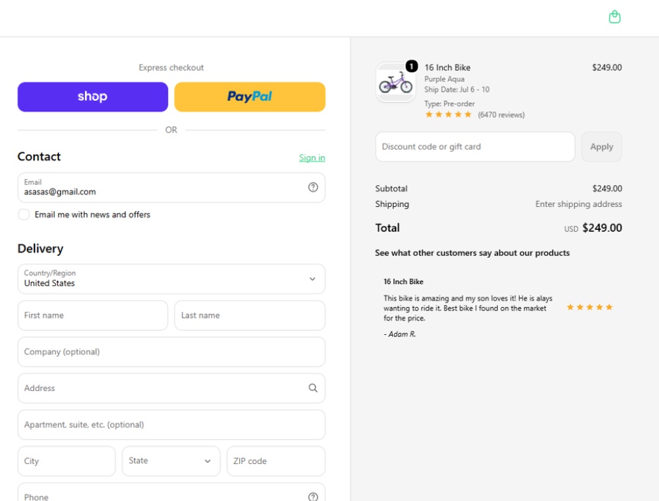Click the Adam R. review stars
This screenshot has height=501, width=659.
pyautogui.click(x=589, y=307)
